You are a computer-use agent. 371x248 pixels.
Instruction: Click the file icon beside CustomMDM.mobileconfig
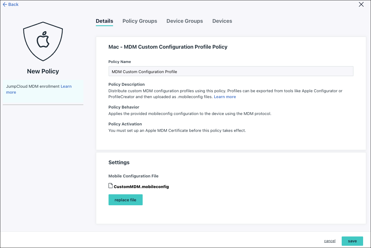click(111, 186)
